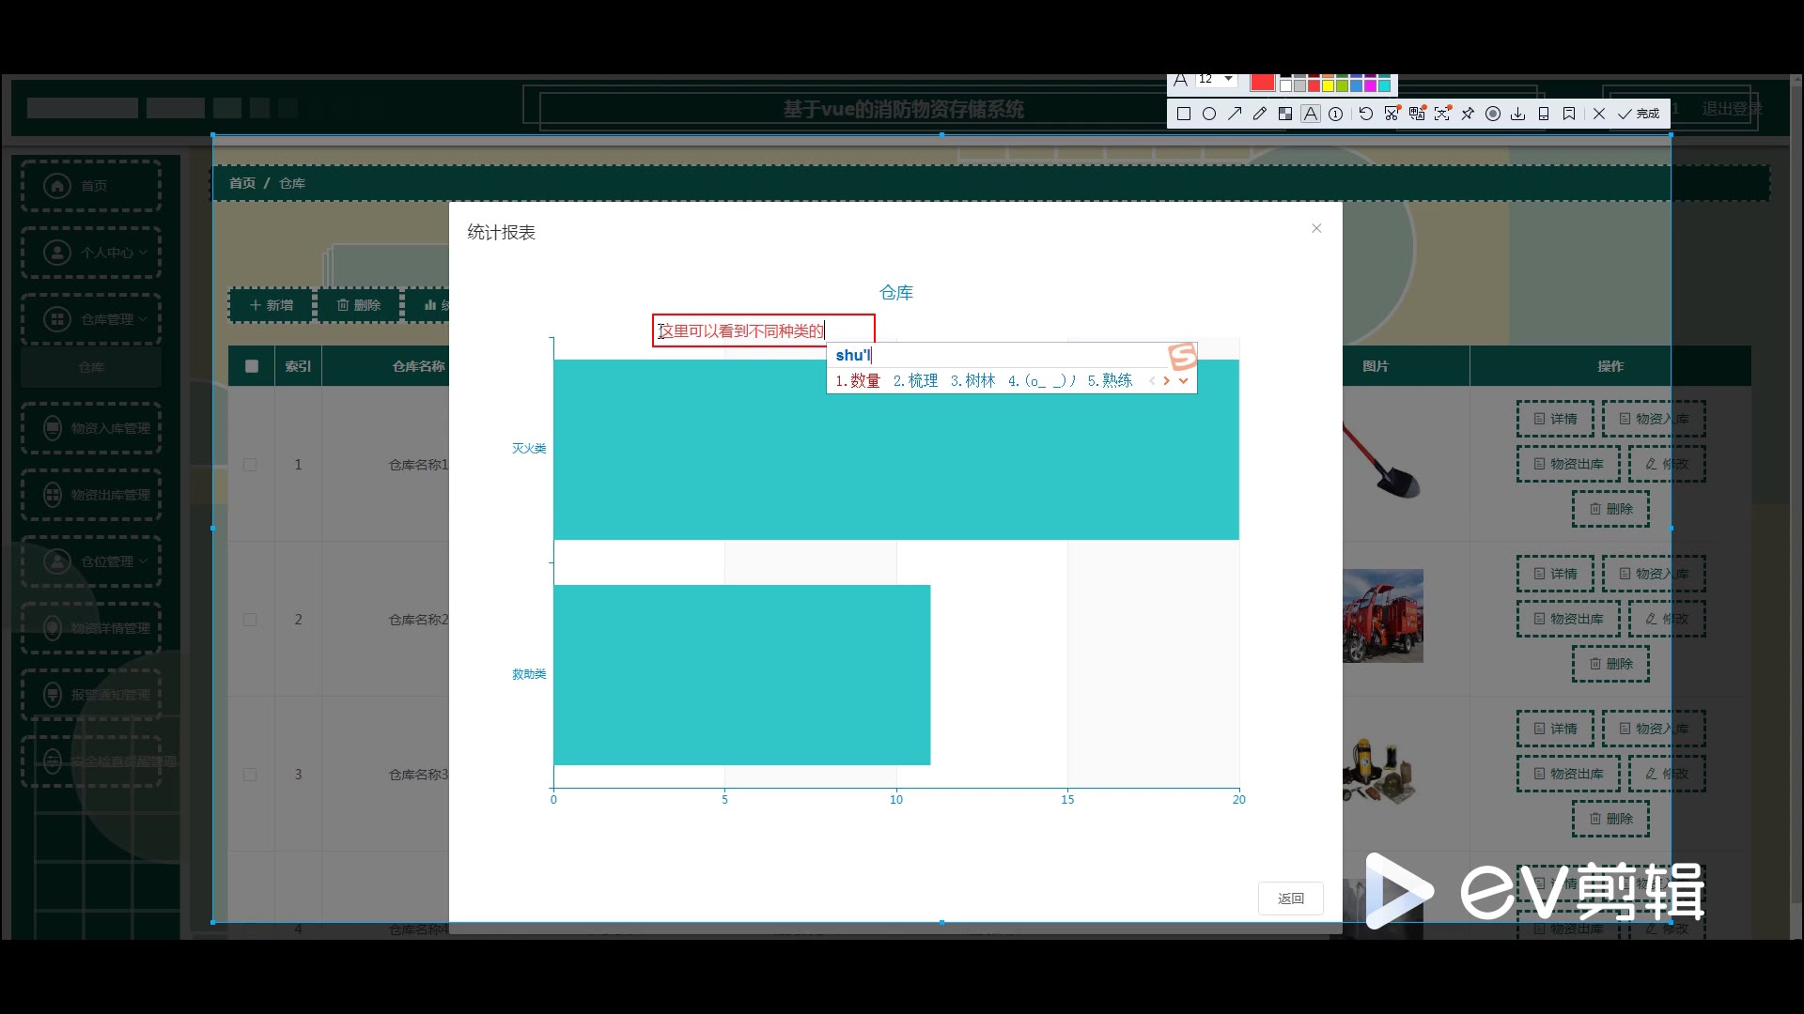Screen dimensions: 1804x1014
Task: Toggle the select-all header checkbox
Action: 252,366
